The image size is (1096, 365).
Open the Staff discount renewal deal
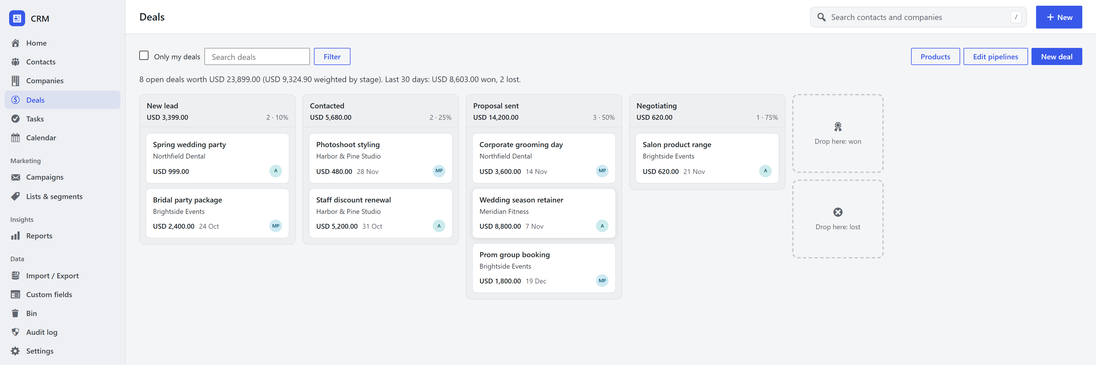coord(380,213)
